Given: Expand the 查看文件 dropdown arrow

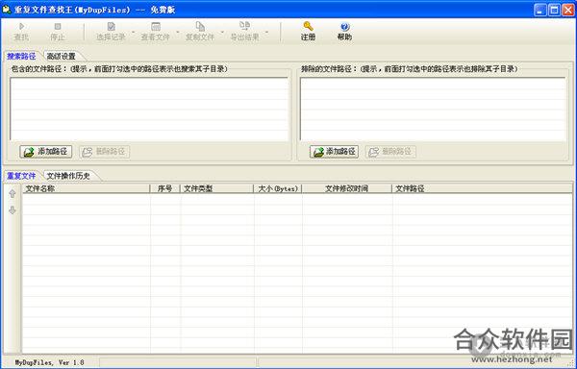Looking at the screenshot, I should pyautogui.click(x=177, y=32).
